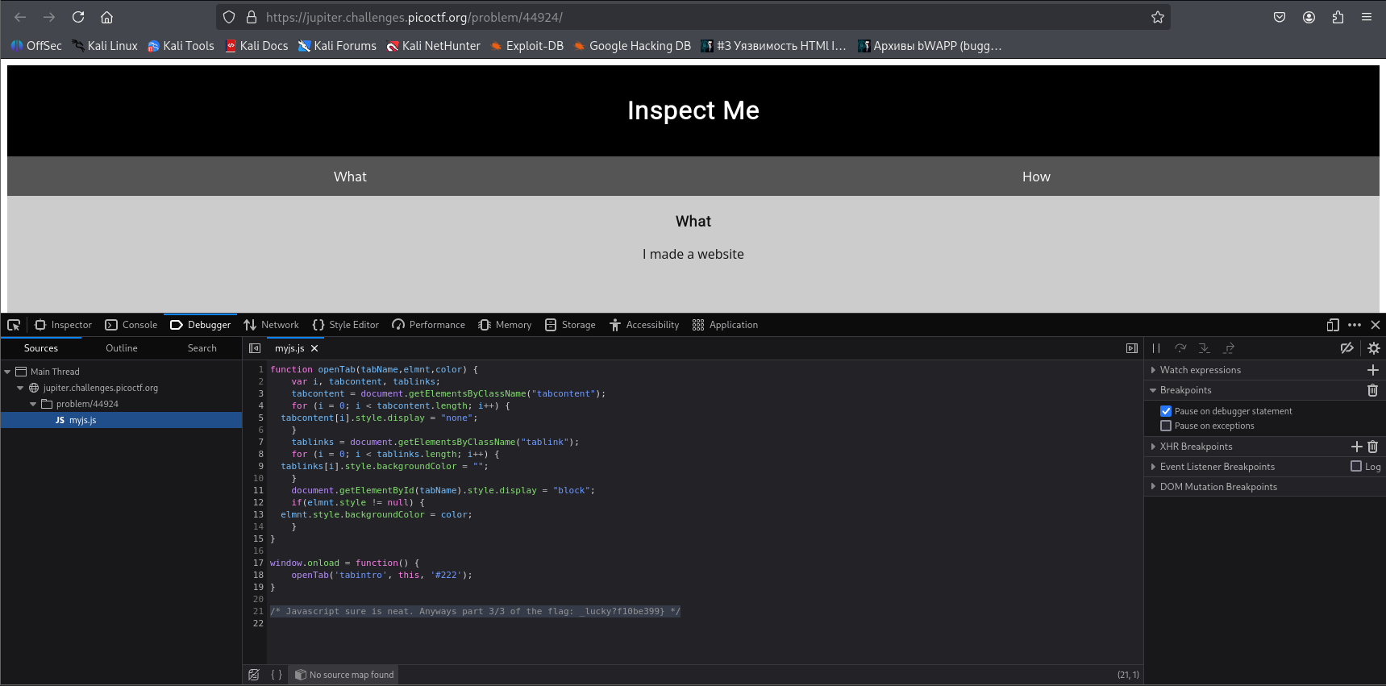
Task: Open the debugger settings gear icon
Action: [x=1374, y=348]
